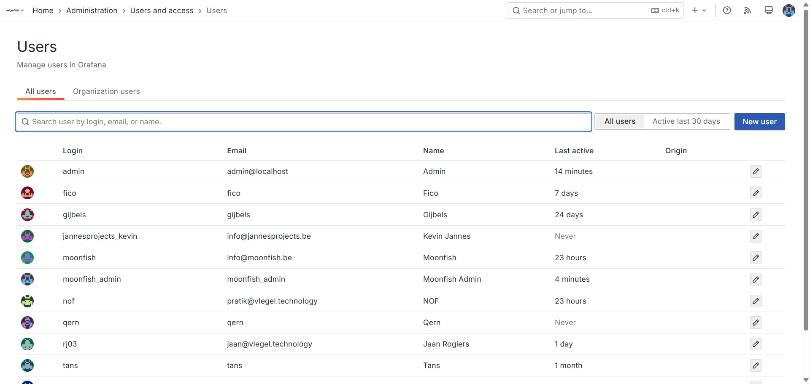Select the All users tab
Image resolution: width=810 pixels, height=384 pixels.
[x=40, y=91]
